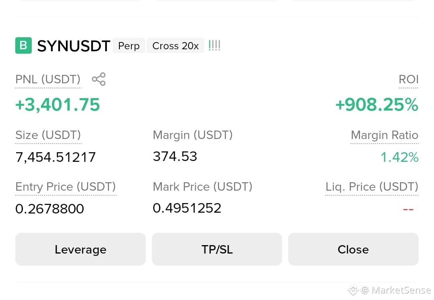The image size is (434, 300).
Task: Tap the Entry Price (USDT) label
Action: (x=66, y=187)
